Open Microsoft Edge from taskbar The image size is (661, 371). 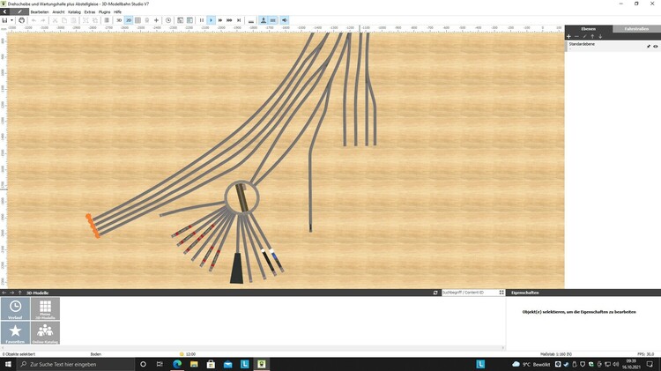coord(177,364)
